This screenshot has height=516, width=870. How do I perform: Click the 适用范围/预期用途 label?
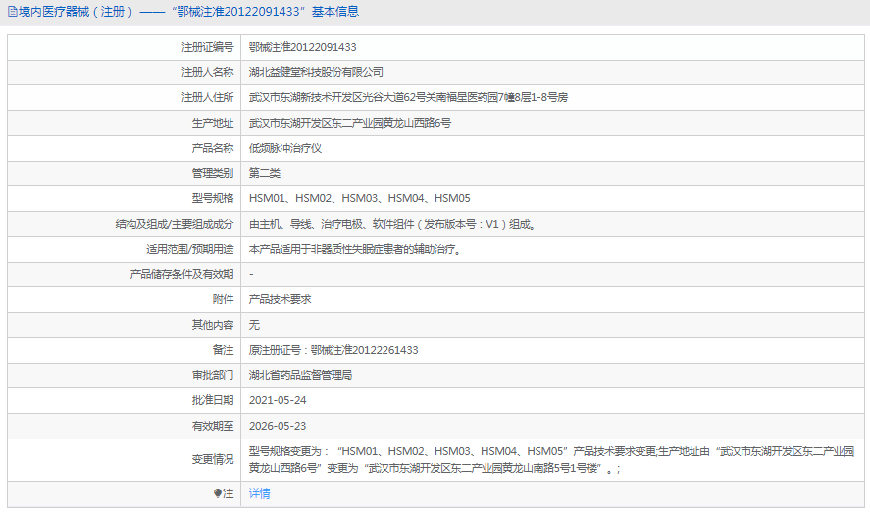[x=189, y=249]
